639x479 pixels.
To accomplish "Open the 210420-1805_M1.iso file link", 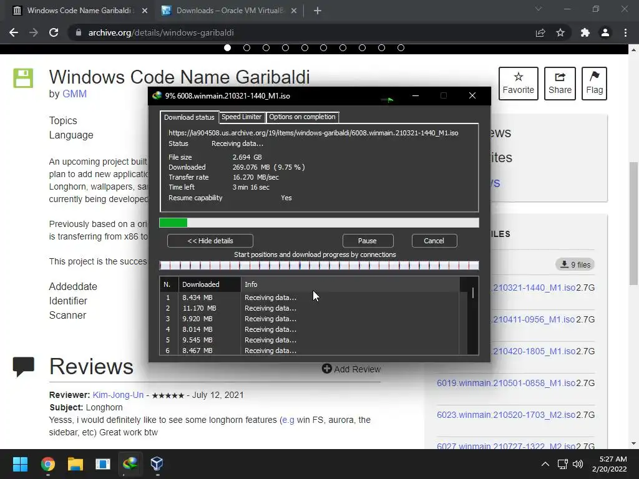I will click(x=534, y=351).
